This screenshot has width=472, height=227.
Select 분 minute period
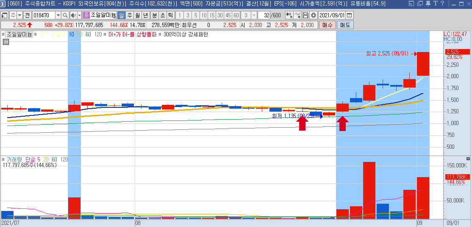point(154,15)
